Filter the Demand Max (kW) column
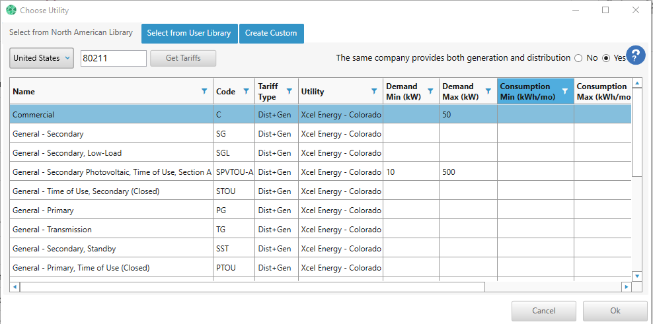The height and width of the screenshot is (324, 653). [x=488, y=92]
